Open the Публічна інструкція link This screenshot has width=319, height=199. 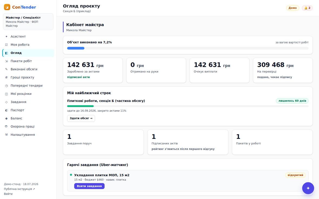pos(19,189)
